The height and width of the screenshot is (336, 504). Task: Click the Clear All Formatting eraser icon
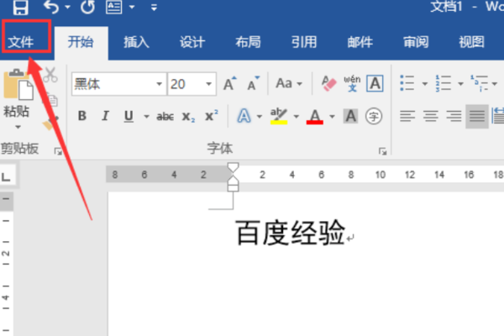point(328,84)
